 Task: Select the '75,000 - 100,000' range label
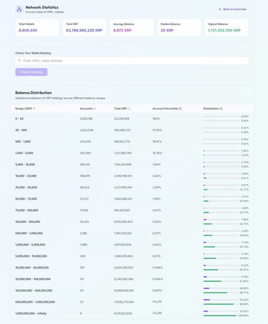pos(27,210)
